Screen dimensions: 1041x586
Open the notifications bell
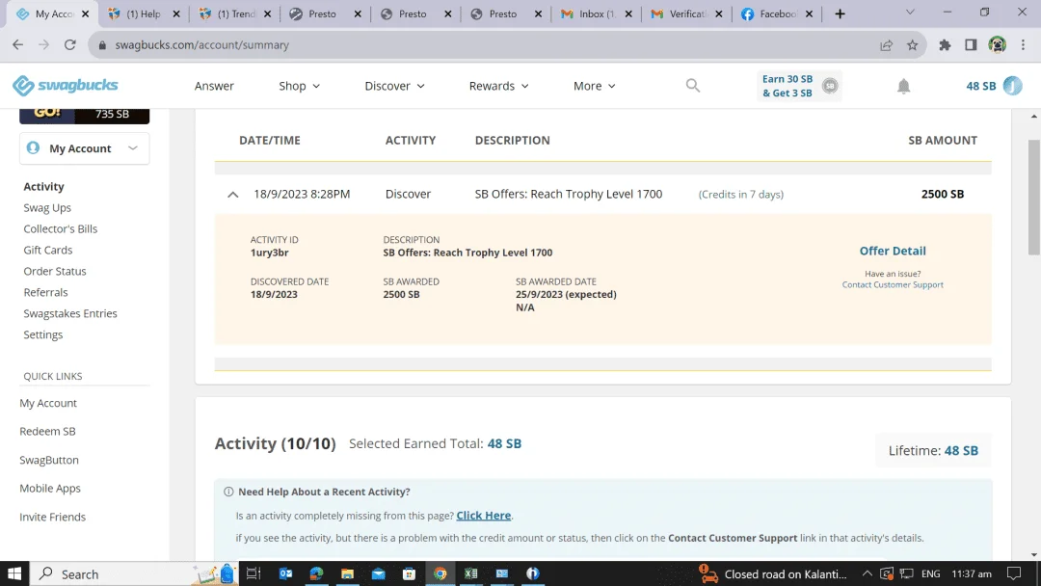903,87
